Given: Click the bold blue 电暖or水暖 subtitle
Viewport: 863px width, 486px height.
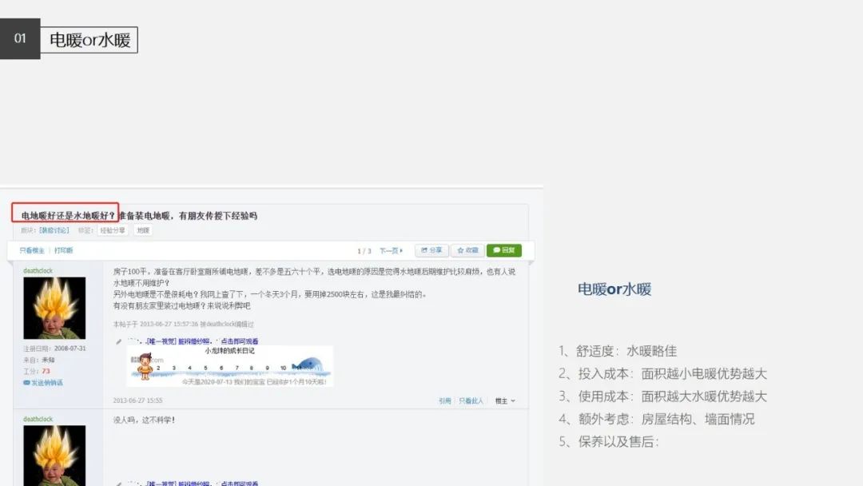Looking at the screenshot, I should 614,289.
